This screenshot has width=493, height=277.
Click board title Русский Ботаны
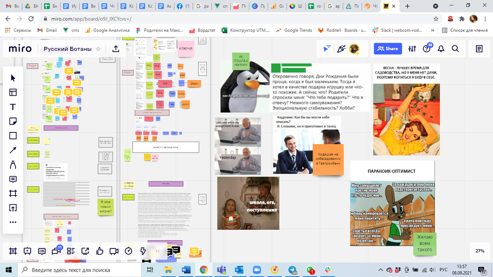click(x=68, y=49)
